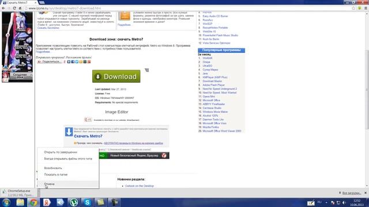The height and width of the screenshot is (207, 369).
Task: Click the Яндекс.Браузер banner
Action: pyautogui.click(x=134, y=155)
